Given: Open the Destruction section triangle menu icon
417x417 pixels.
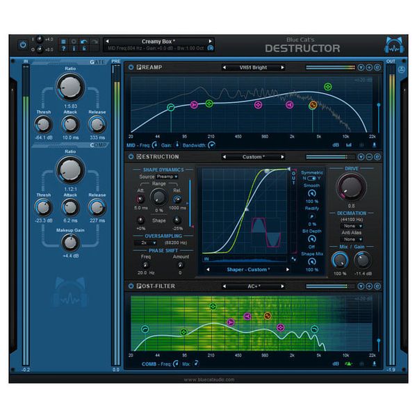Looking at the screenshot, I should pyautogui.click(x=361, y=157).
